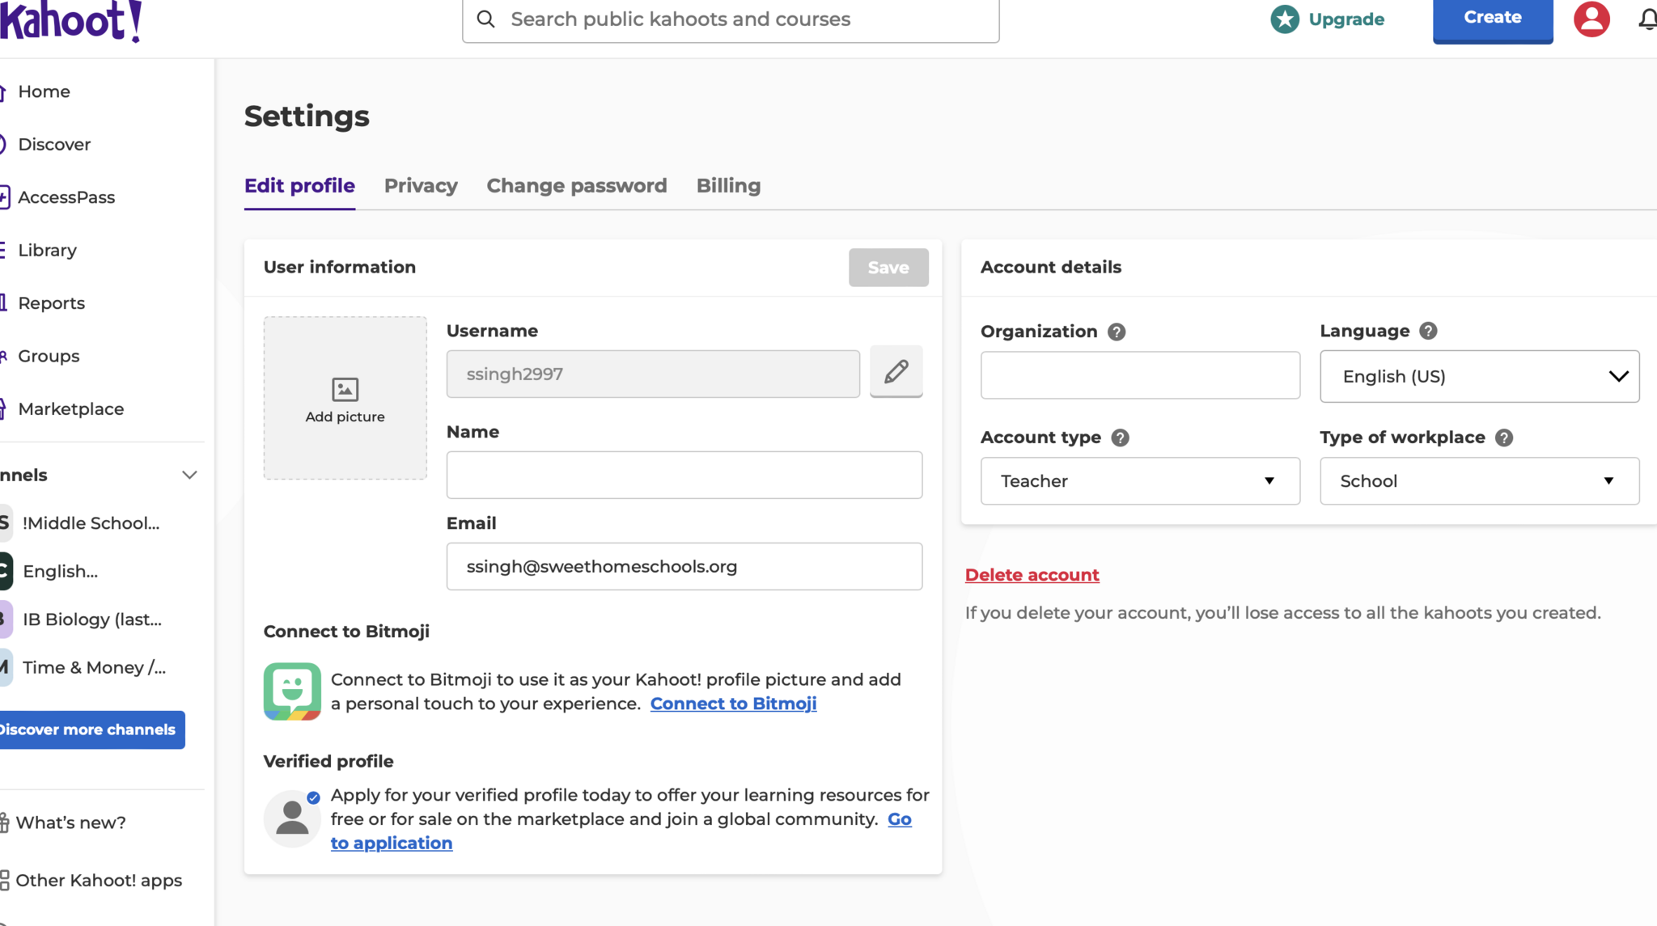This screenshot has width=1657, height=926.
Task: Open the Language dropdown
Action: click(x=1479, y=376)
